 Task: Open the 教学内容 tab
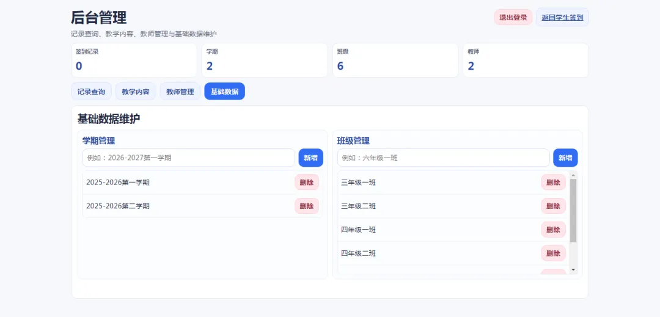[136, 91]
